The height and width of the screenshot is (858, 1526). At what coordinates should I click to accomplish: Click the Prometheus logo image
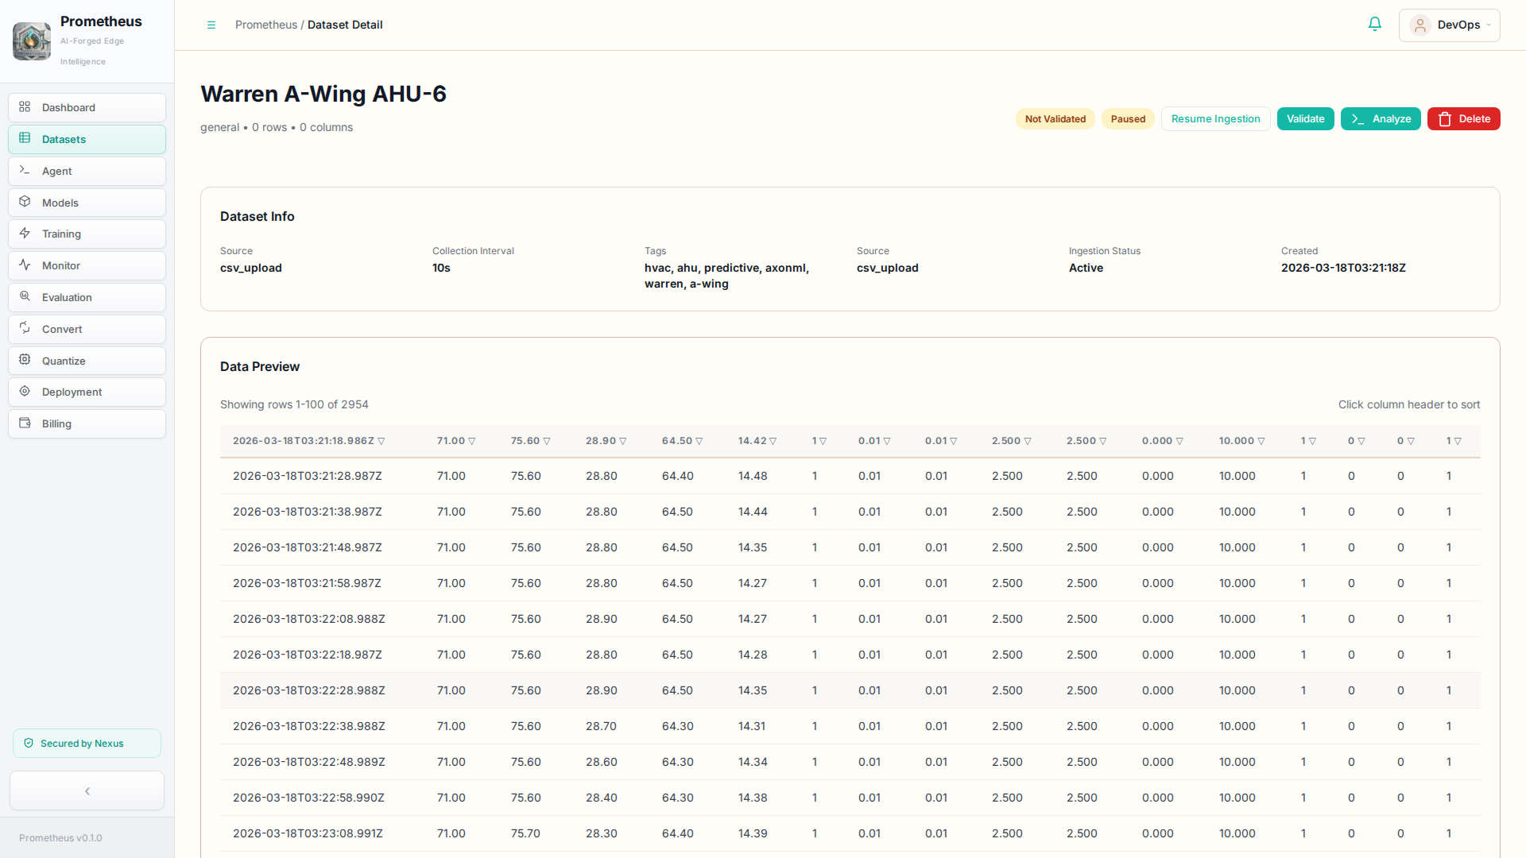point(32,41)
